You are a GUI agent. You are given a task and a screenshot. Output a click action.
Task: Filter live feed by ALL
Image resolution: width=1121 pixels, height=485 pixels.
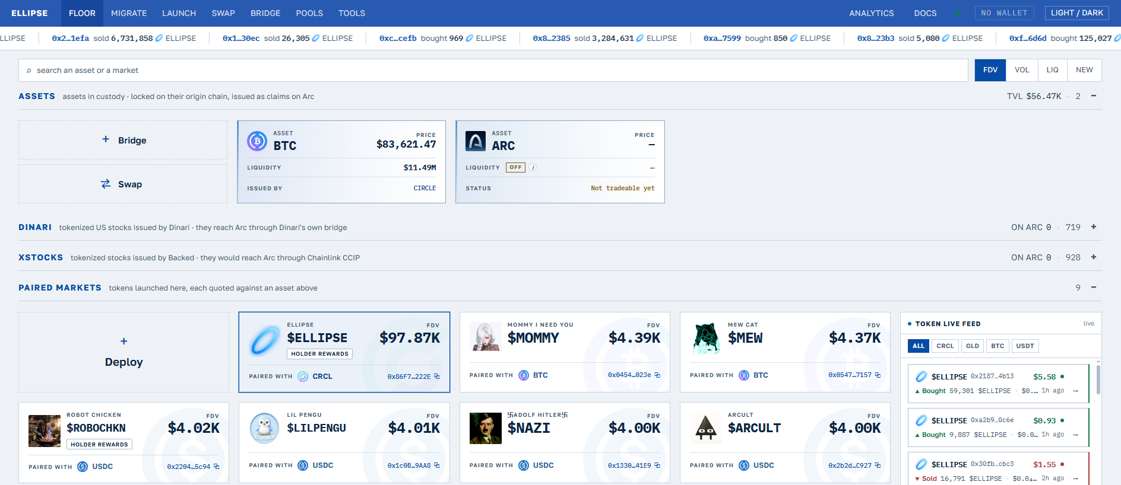[919, 346]
